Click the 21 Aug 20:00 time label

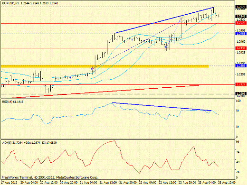click(128, 183)
